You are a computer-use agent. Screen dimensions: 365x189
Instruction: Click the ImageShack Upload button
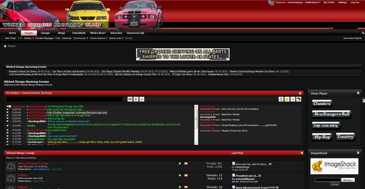[334, 184]
